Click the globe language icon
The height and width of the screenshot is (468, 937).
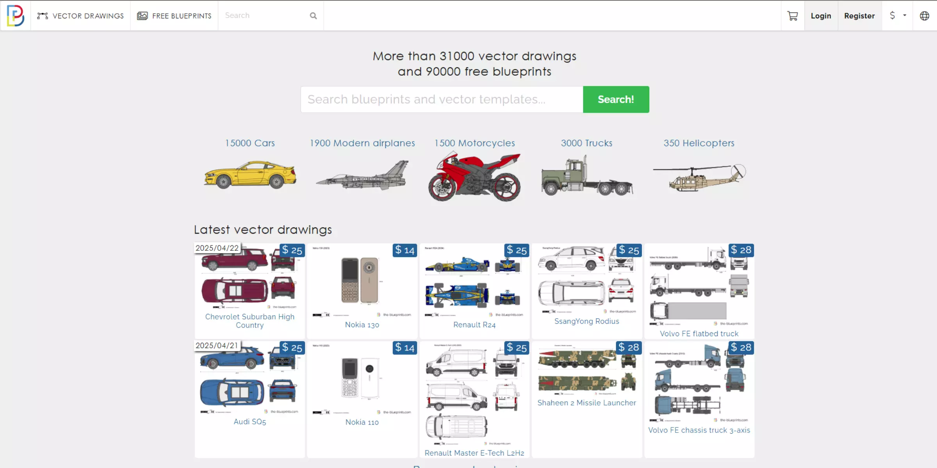[925, 16]
